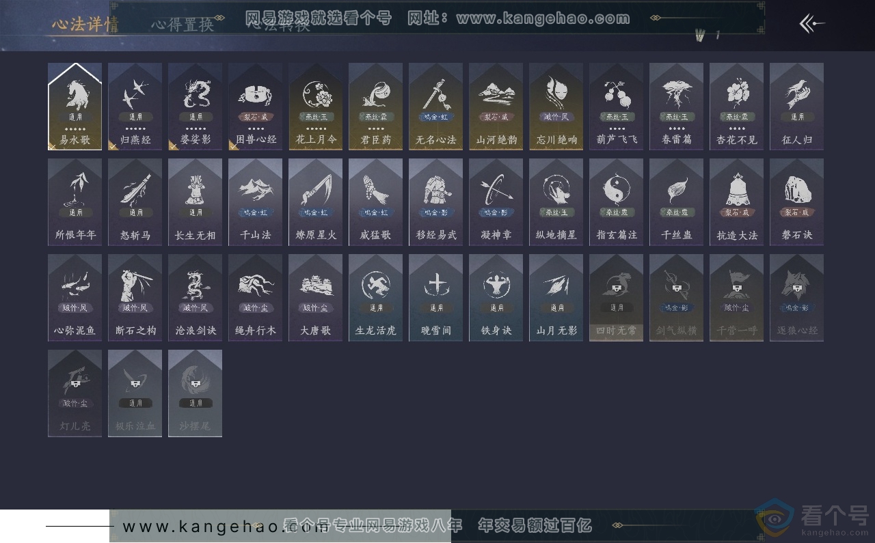Select the 指玄篇注 yin-yang card
Viewport: 875px width, 543px height.
point(617,202)
